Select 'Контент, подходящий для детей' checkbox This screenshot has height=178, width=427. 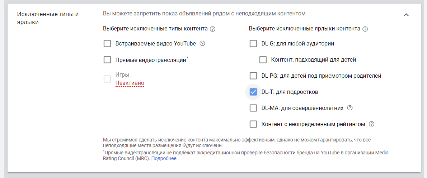(x=263, y=60)
